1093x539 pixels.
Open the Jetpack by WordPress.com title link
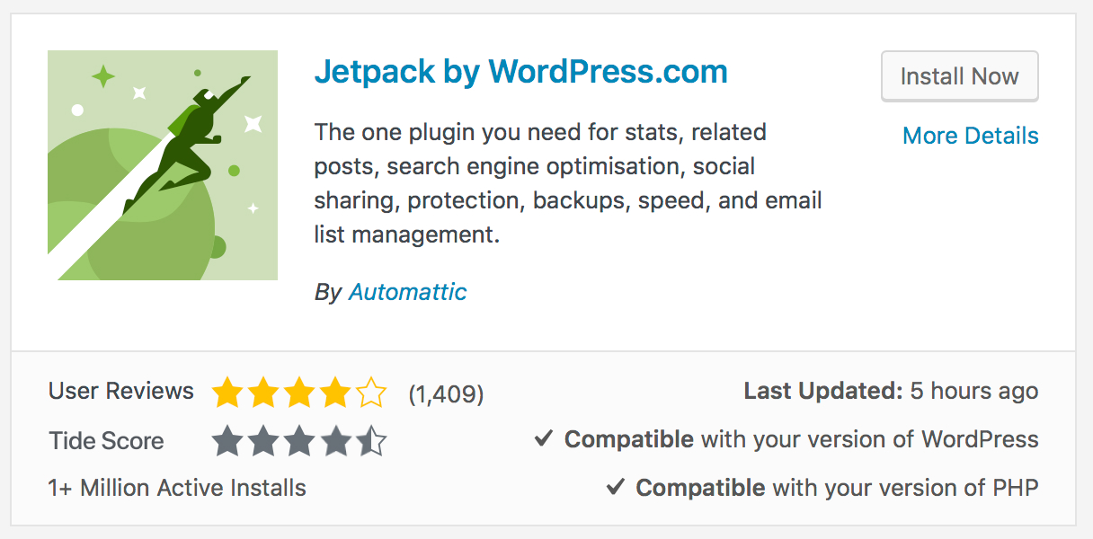tap(520, 72)
